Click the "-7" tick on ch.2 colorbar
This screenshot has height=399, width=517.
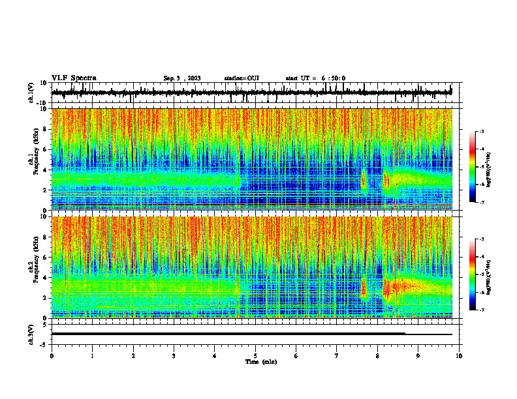(x=481, y=310)
